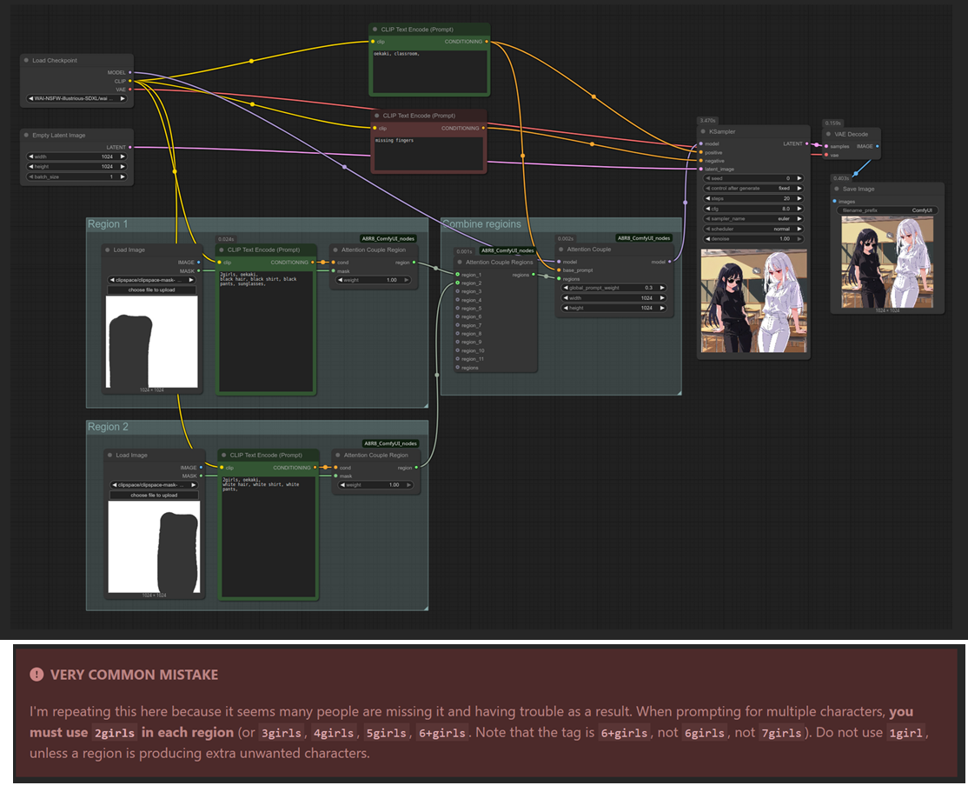The width and height of the screenshot is (968, 792).
Task: Collapse the Region 1 Attention Couple Region node dot
Action: (x=335, y=250)
